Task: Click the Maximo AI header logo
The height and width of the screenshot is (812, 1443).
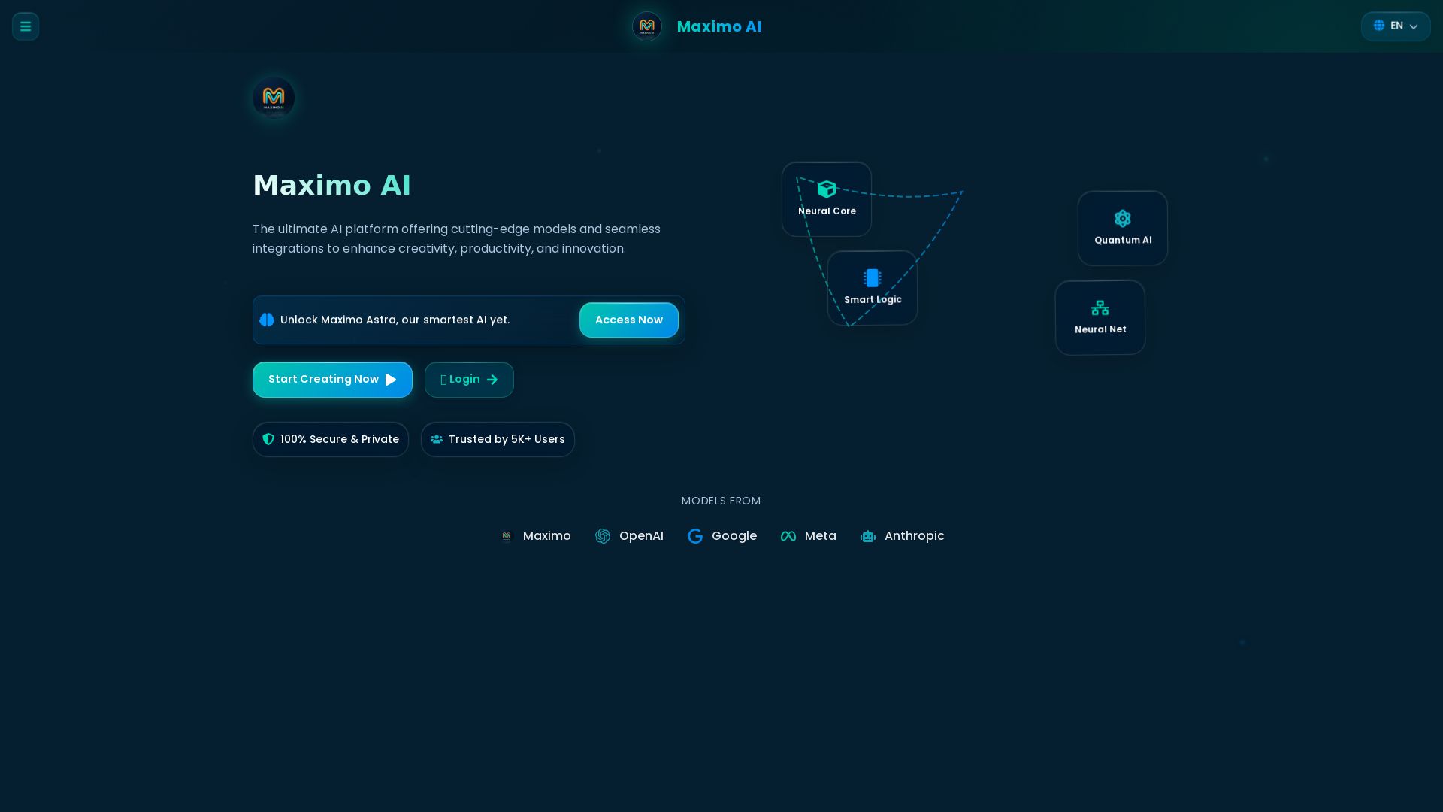Action: coord(646,26)
